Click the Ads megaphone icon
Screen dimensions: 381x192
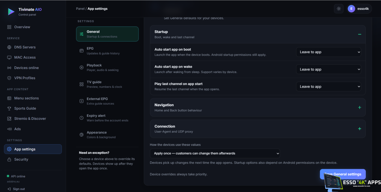point(9,129)
